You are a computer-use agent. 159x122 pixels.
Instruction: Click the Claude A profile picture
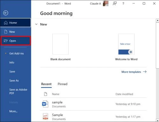[x=106, y=3]
